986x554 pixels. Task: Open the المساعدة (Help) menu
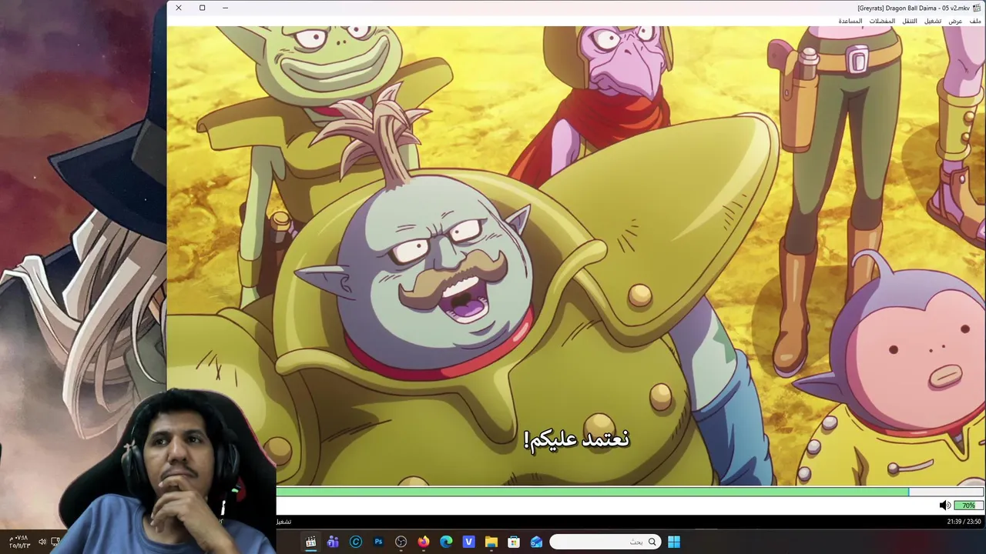(x=850, y=21)
